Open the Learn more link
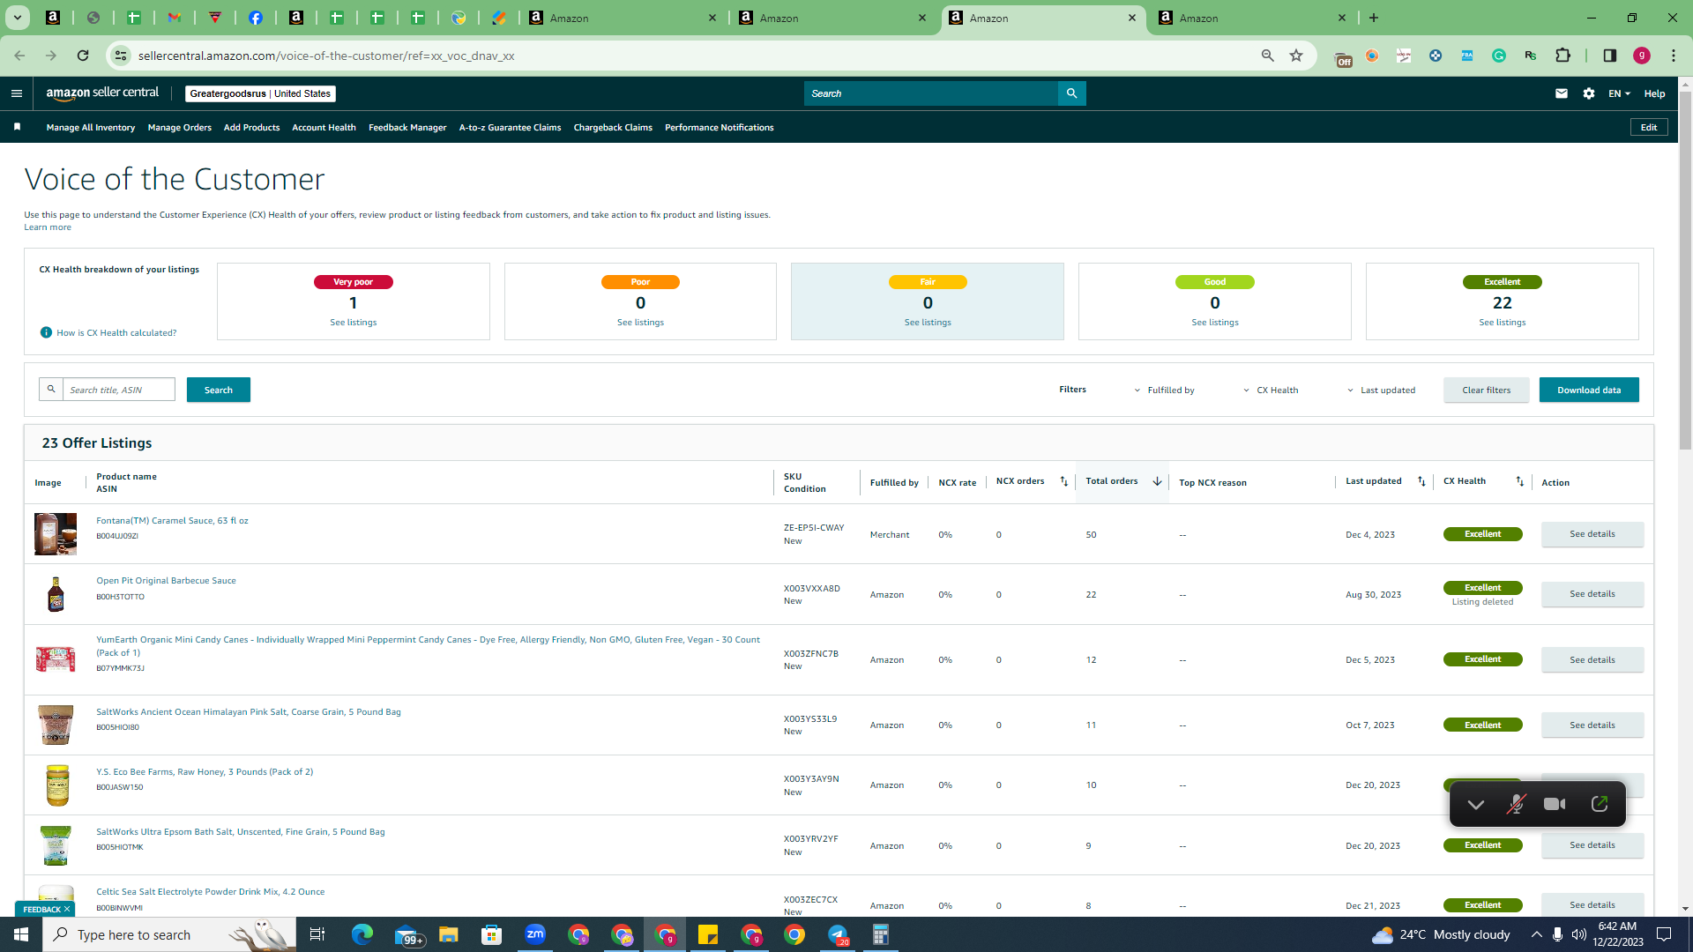 coord(48,227)
